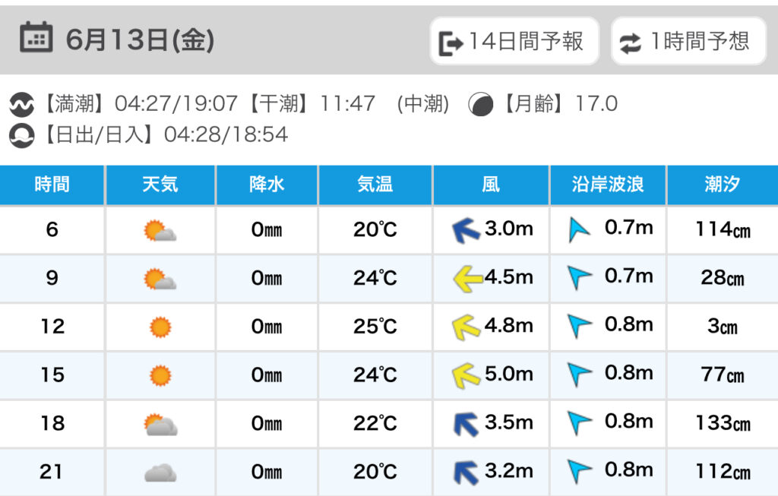Click the partly cloudy icon at 6時
Screen dimensions: 778x496
[160, 230]
